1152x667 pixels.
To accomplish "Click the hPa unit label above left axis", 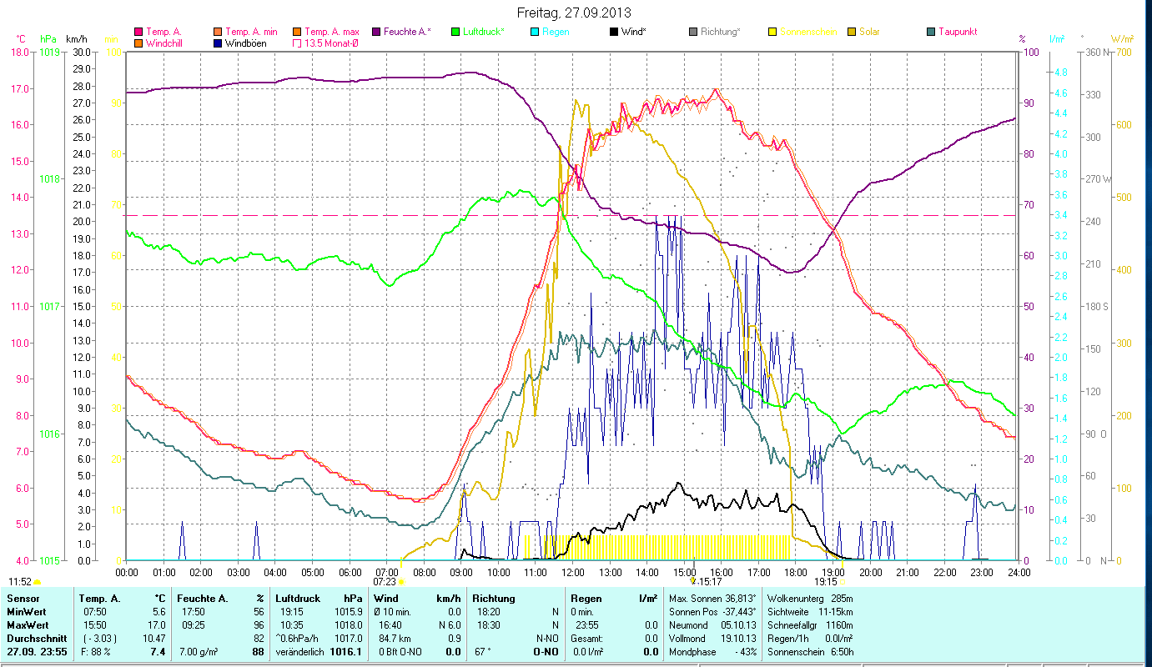I will pos(48,39).
